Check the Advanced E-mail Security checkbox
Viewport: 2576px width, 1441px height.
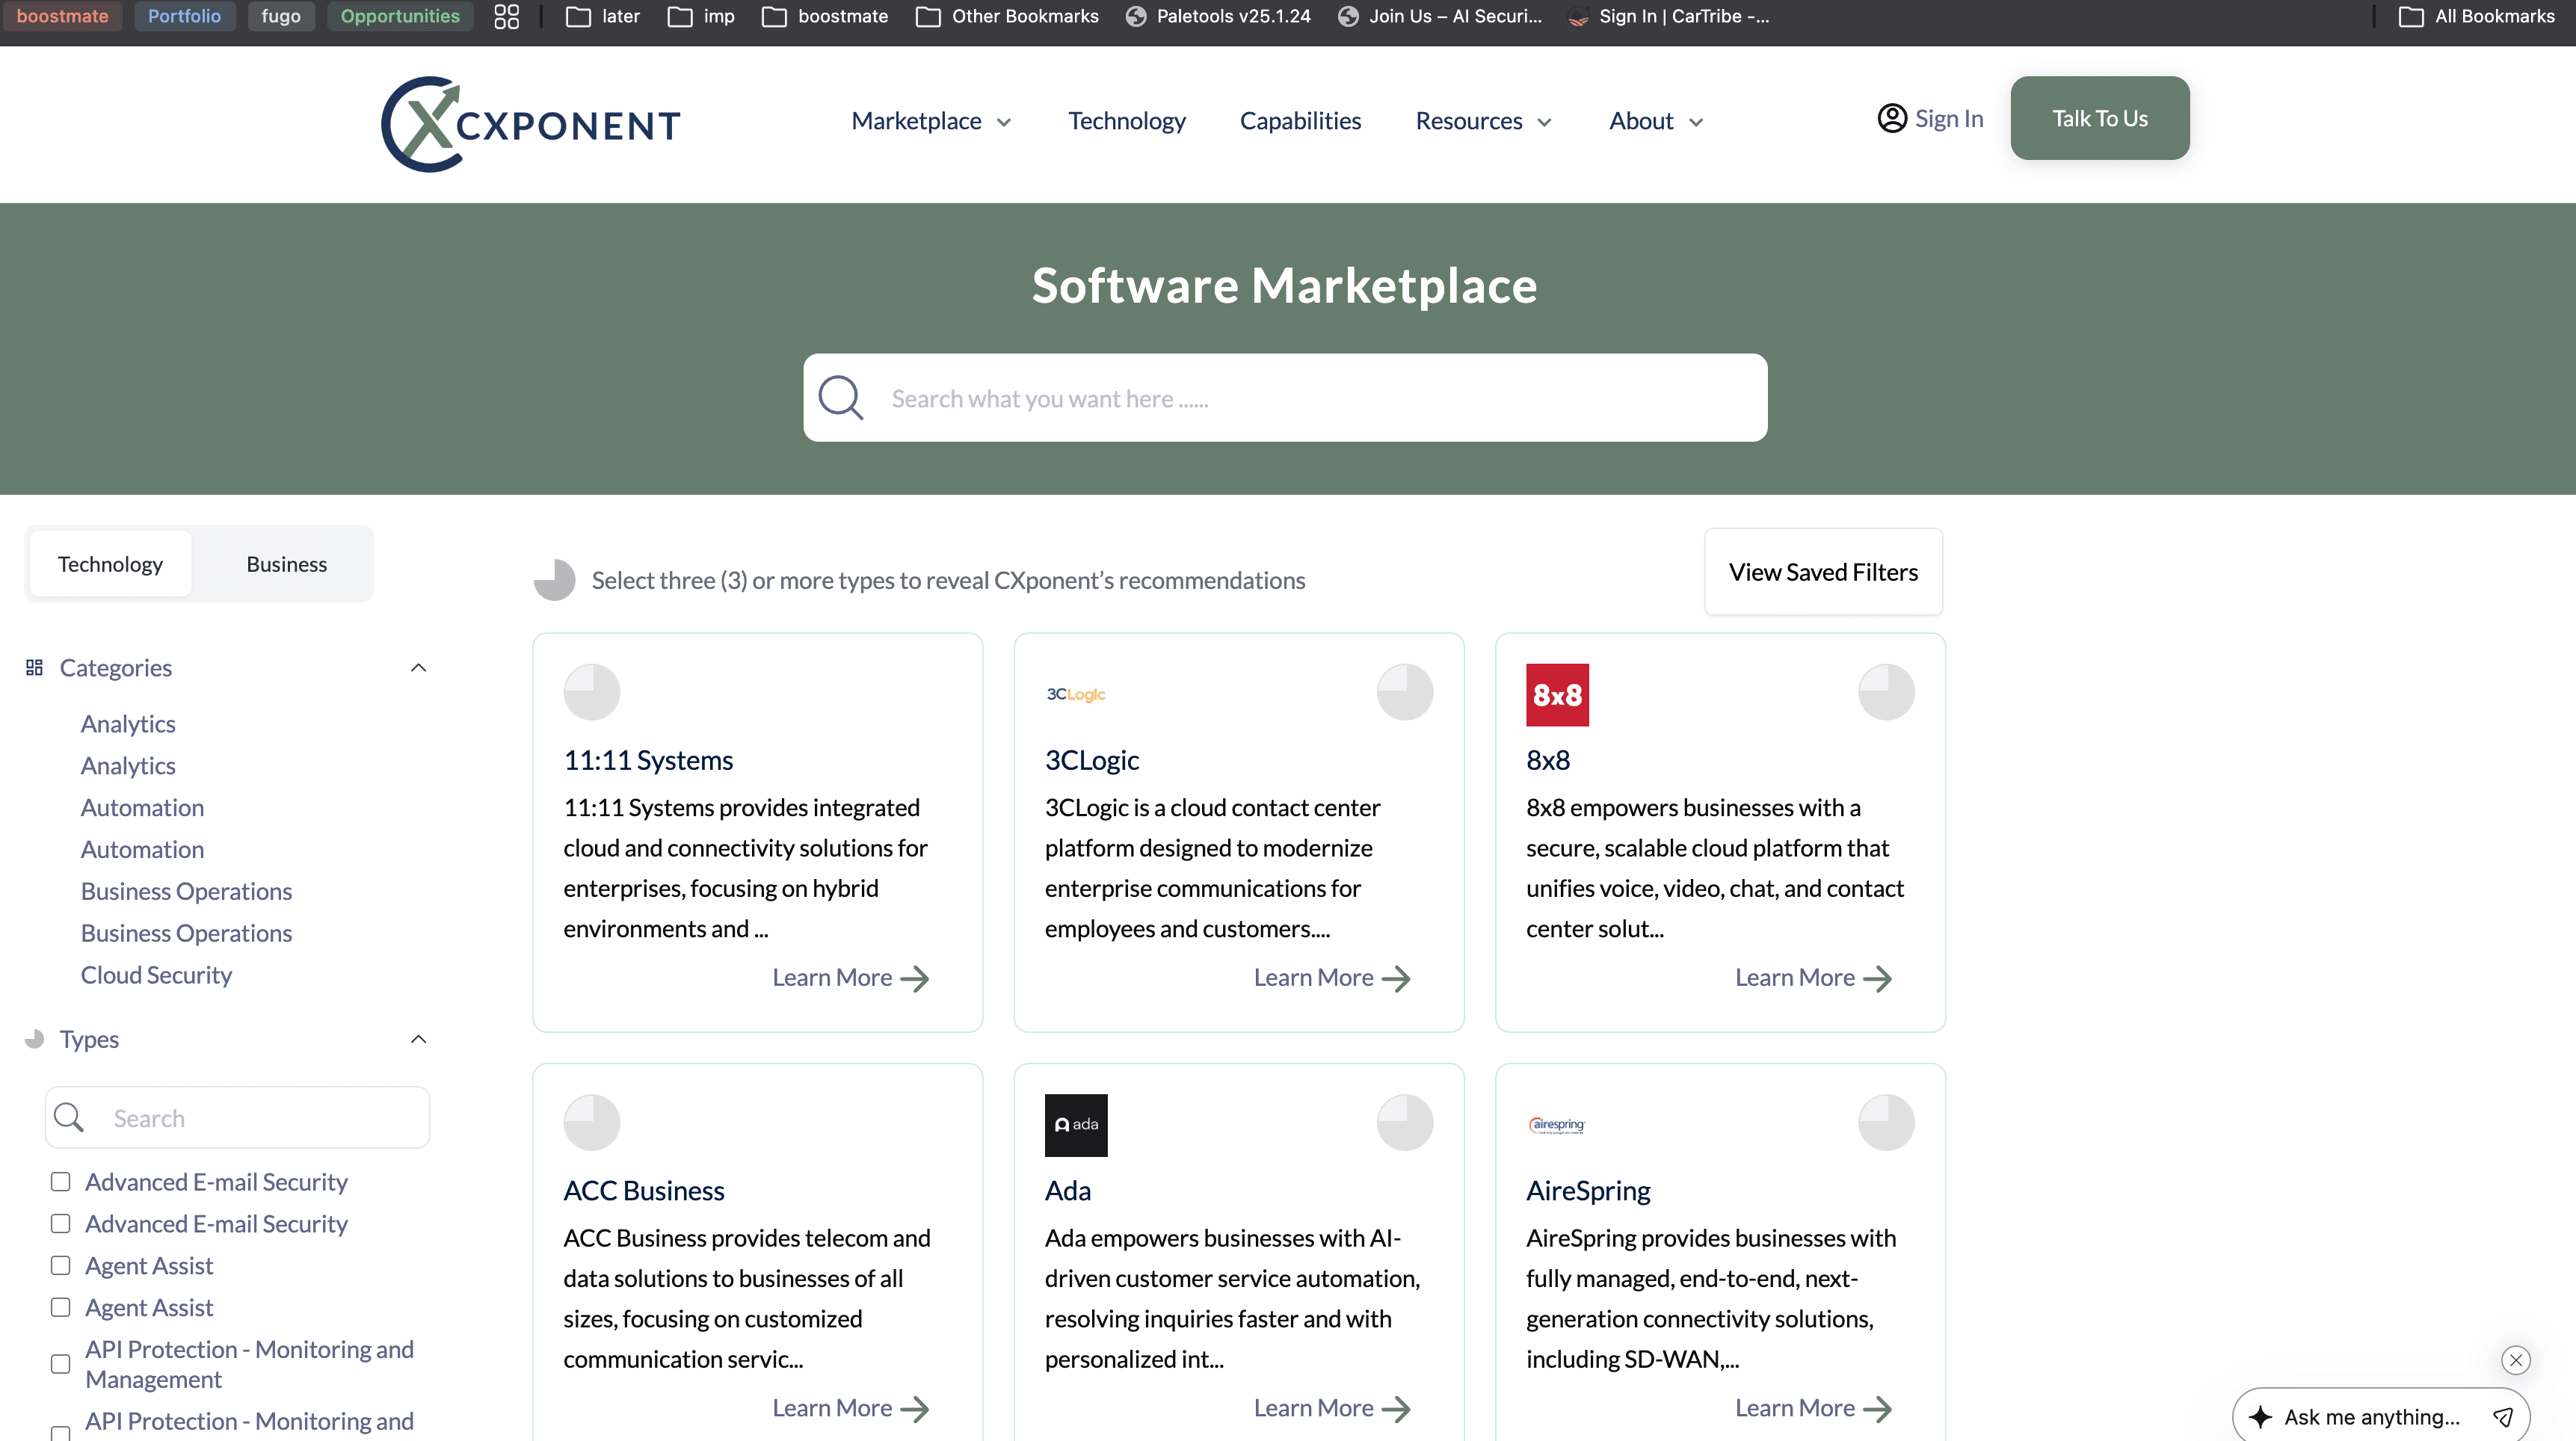tap(61, 1181)
